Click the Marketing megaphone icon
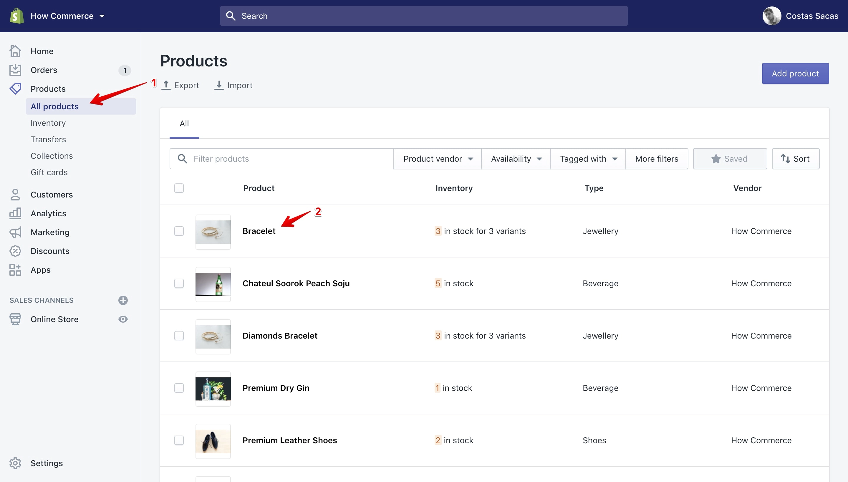This screenshot has height=482, width=848. tap(15, 232)
